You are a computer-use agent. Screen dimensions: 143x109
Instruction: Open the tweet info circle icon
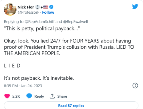(135, 86)
